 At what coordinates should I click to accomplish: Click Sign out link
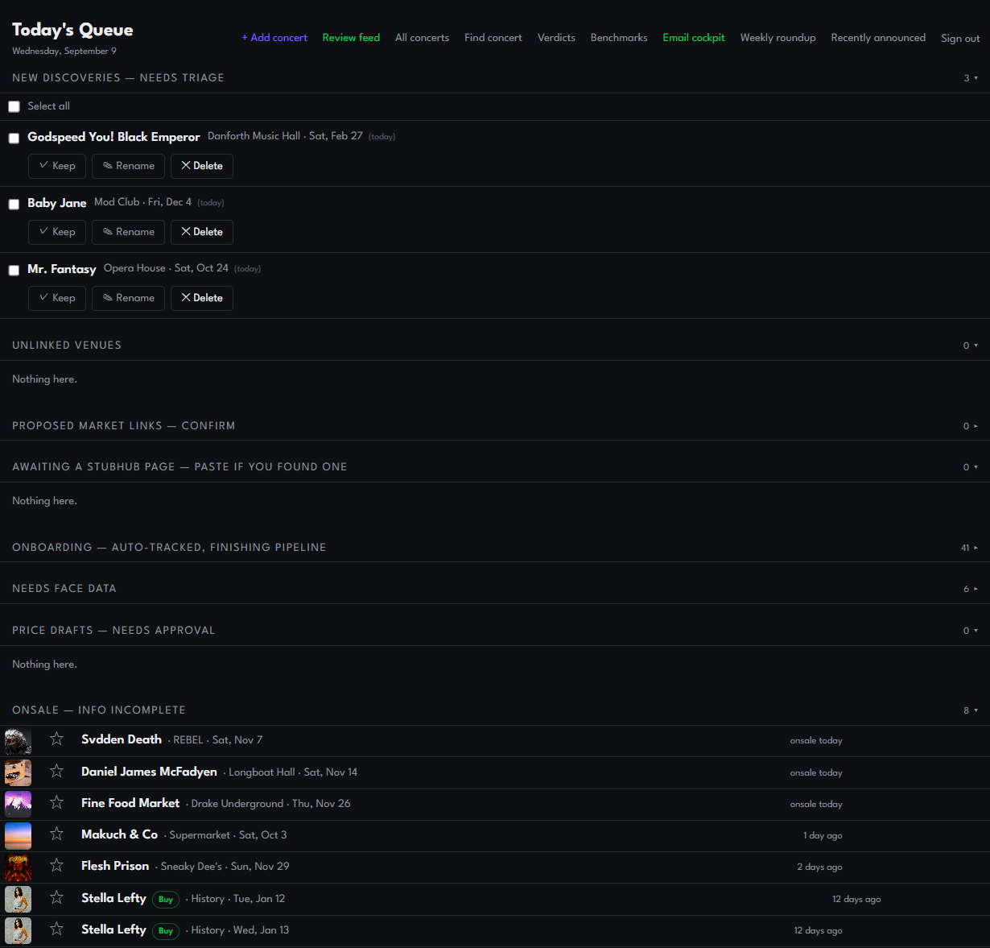click(960, 38)
